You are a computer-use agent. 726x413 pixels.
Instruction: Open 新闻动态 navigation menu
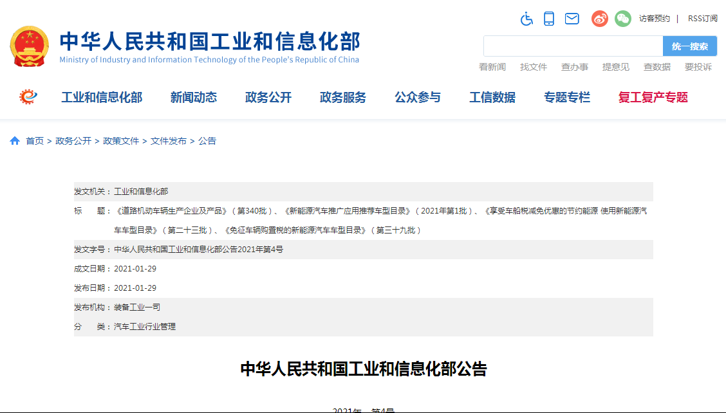[x=194, y=97]
